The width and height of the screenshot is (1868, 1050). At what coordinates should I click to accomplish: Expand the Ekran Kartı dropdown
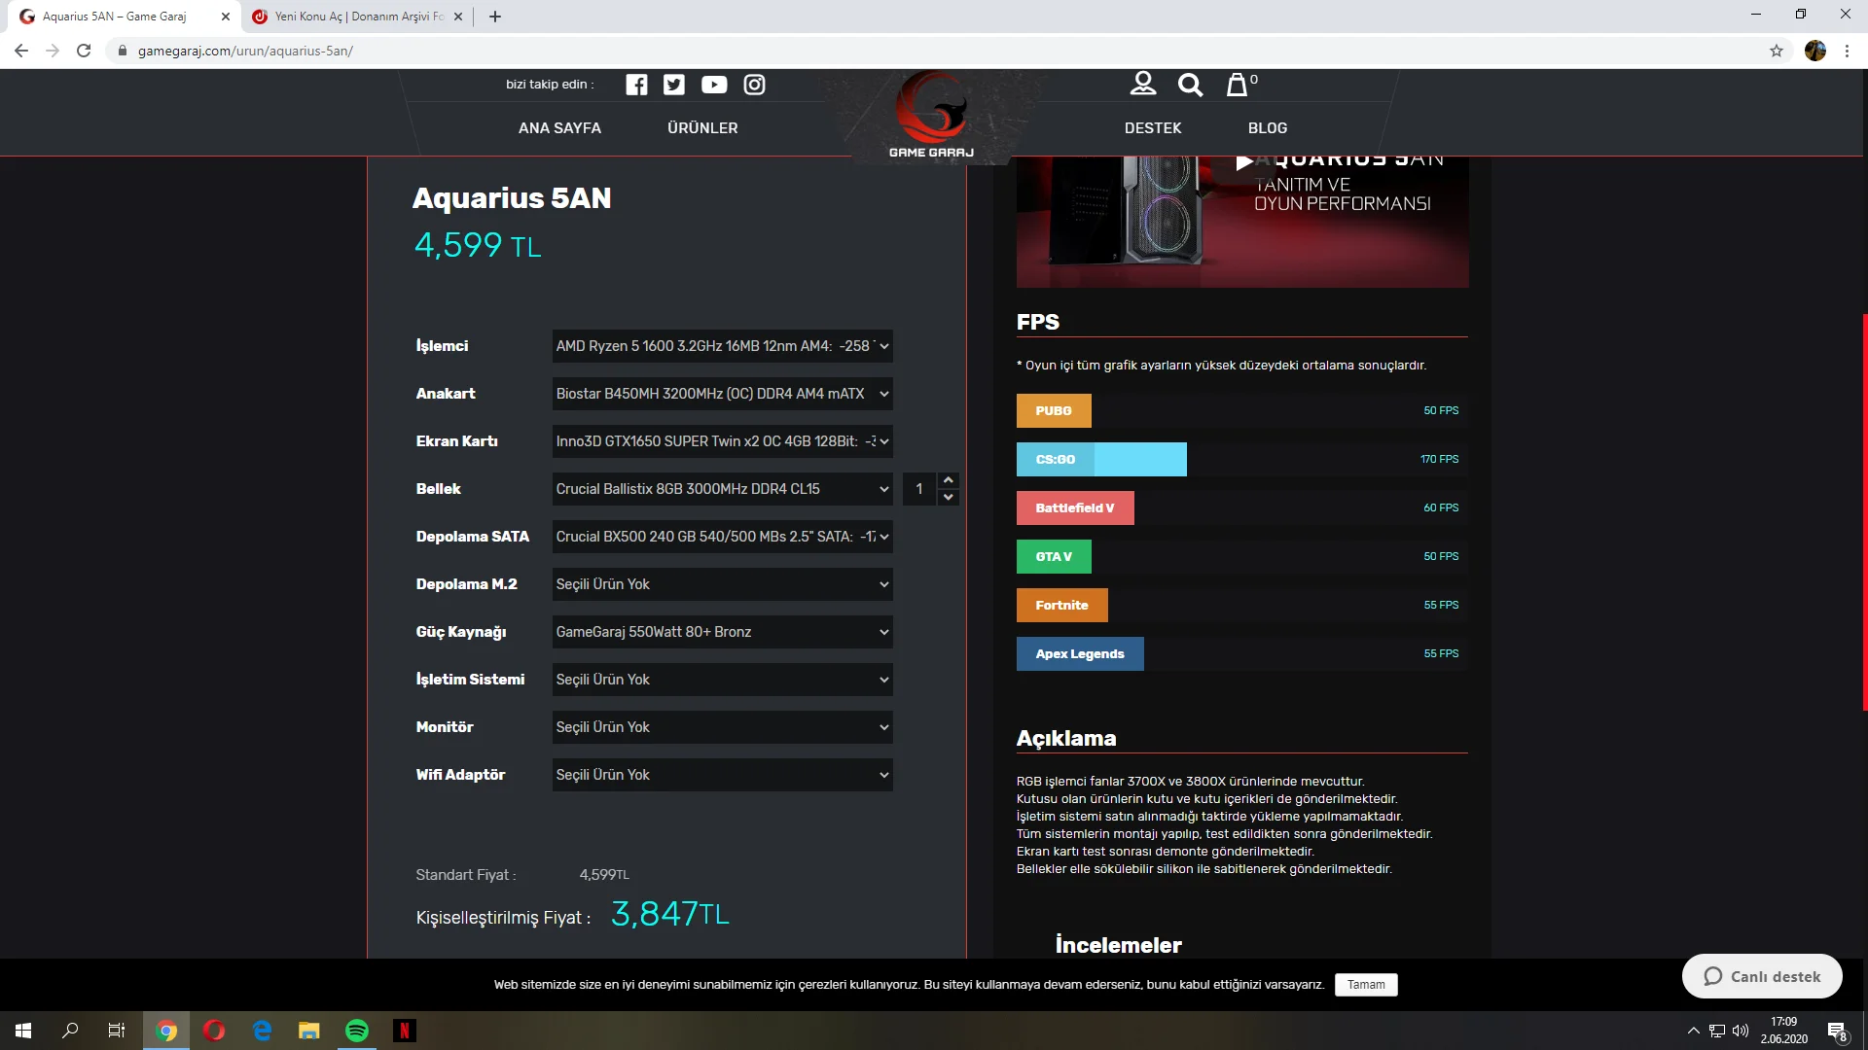722,441
